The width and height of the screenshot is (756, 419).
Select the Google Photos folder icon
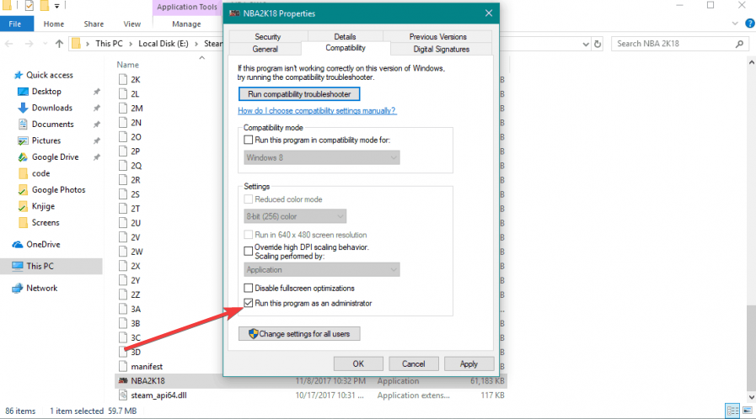(23, 190)
